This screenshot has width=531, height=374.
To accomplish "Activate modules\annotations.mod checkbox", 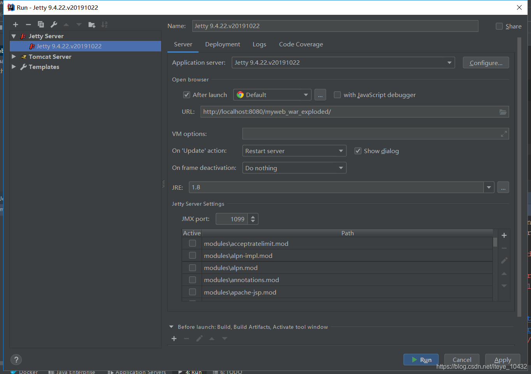I will point(192,280).
